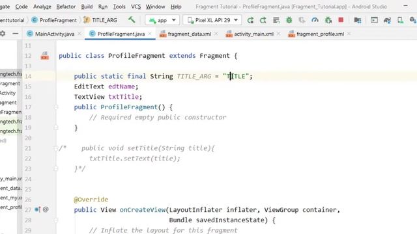Click the @ annotation gutter icon on line 27
The height and width of the screenshot is (234, 417).
[x=46, y=209]
